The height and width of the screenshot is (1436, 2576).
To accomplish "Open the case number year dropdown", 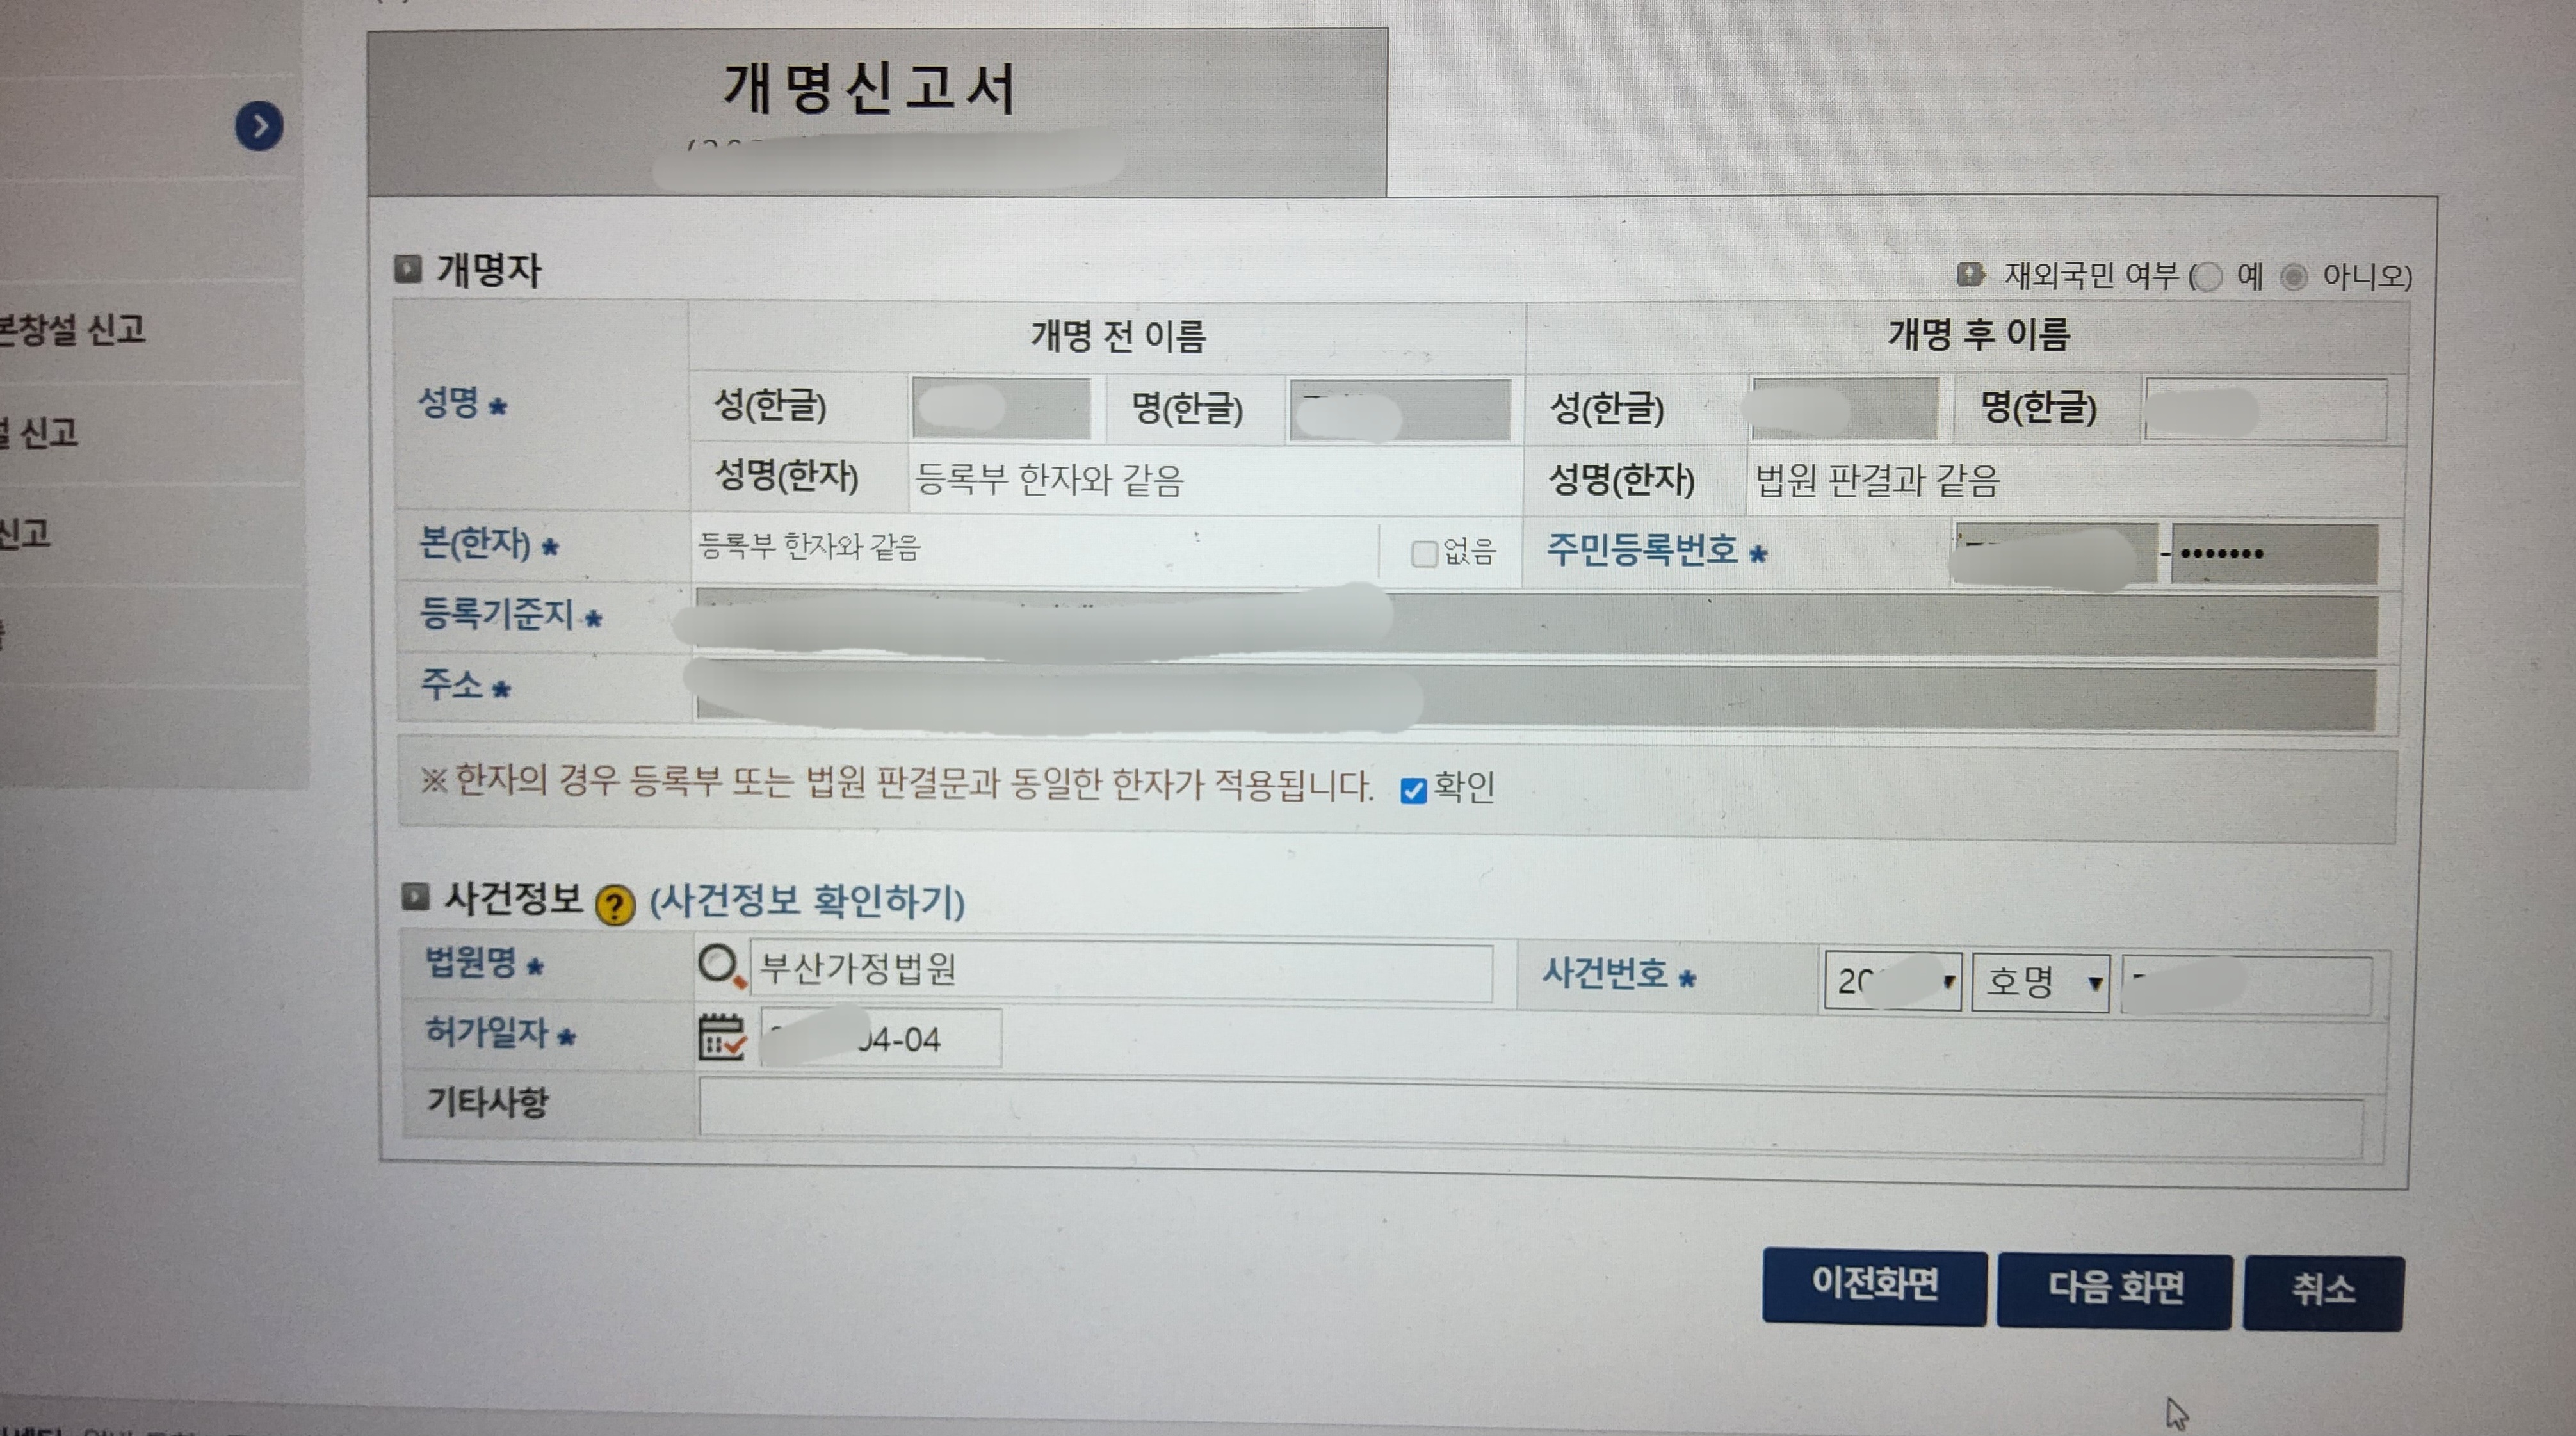I will point(1892,981).
